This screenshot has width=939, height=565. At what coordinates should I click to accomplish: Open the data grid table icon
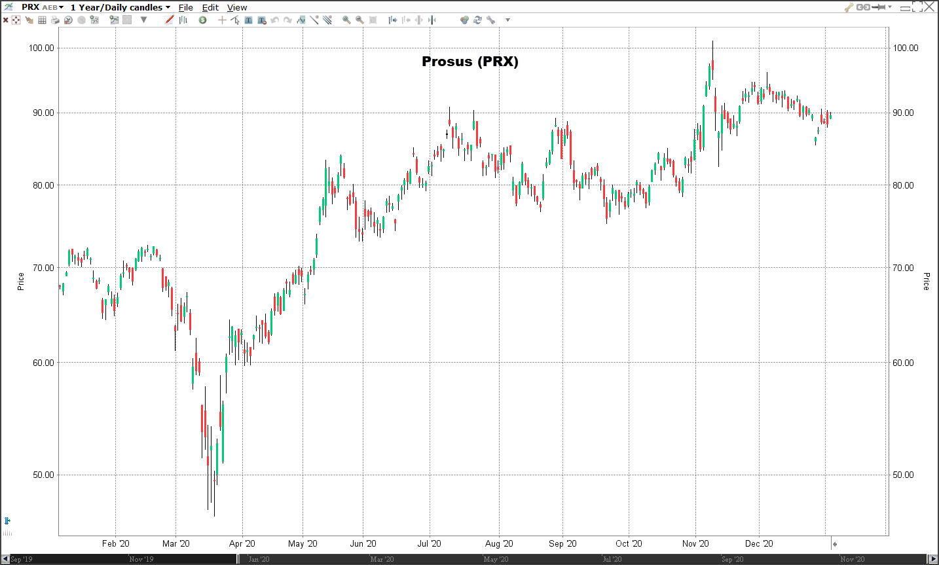42,20
